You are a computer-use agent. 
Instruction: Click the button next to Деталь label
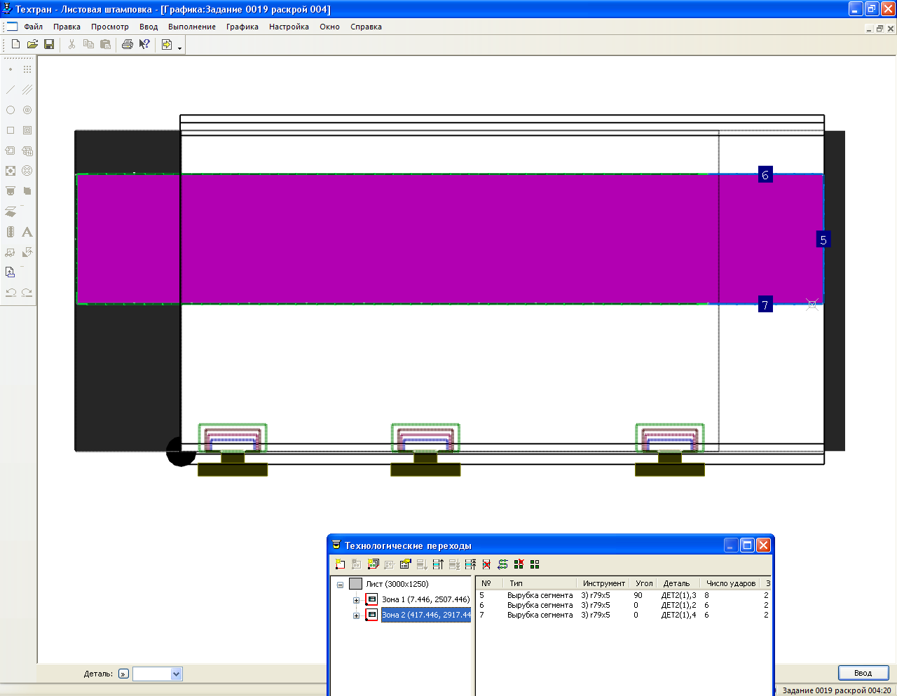point(123,674)
